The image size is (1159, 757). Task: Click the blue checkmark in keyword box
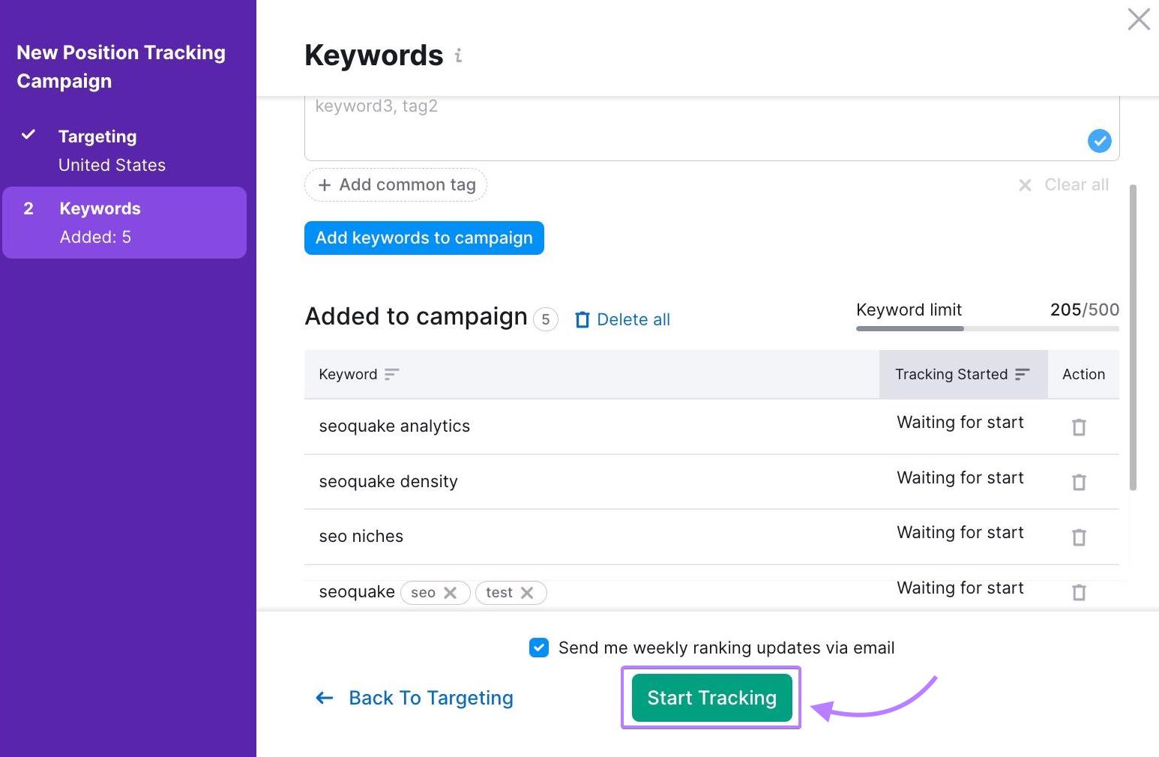pyautogui.click(x=1099, y=141)
